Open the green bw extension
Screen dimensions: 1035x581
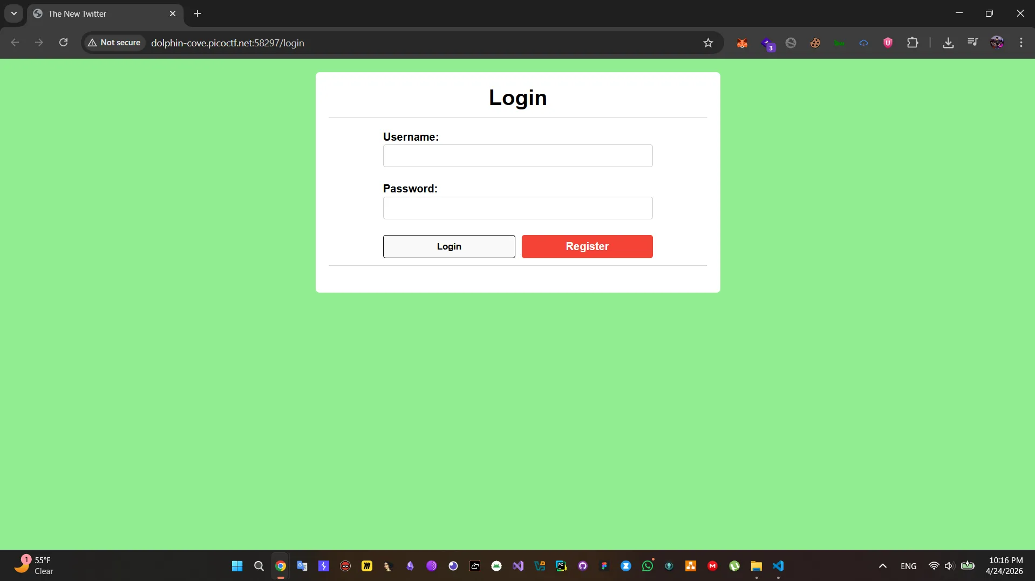pos(839,43)
